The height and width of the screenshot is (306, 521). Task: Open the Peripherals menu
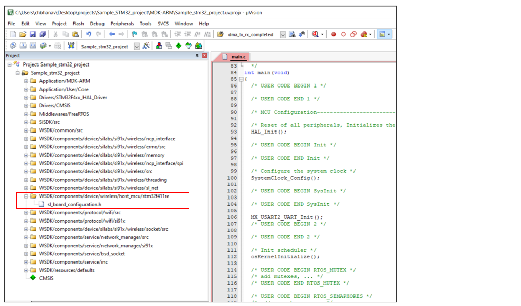point(122,24)
